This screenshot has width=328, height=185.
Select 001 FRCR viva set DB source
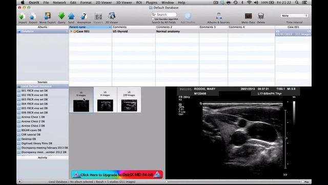(x=43, y=91)
